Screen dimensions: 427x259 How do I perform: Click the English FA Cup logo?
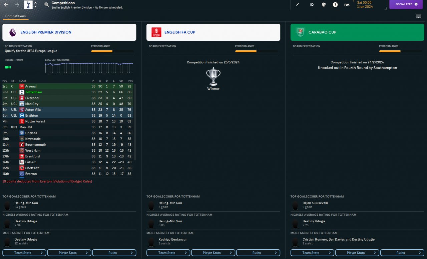point(156,32)
